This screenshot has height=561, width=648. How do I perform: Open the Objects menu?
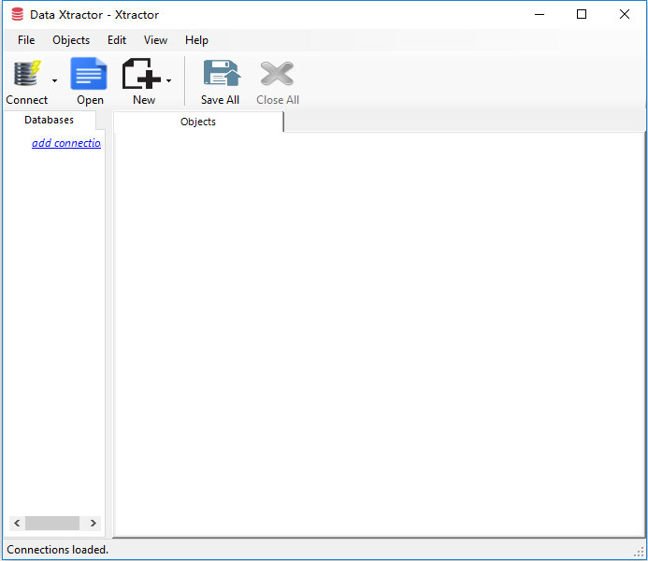[x=71, y=40]
